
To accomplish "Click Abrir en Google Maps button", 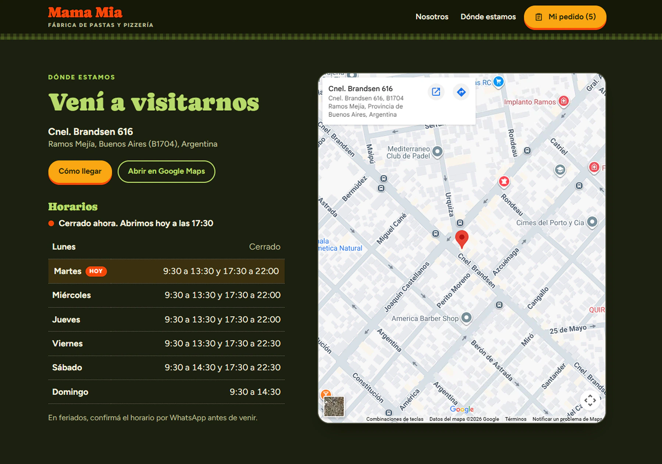I will 166,171.
